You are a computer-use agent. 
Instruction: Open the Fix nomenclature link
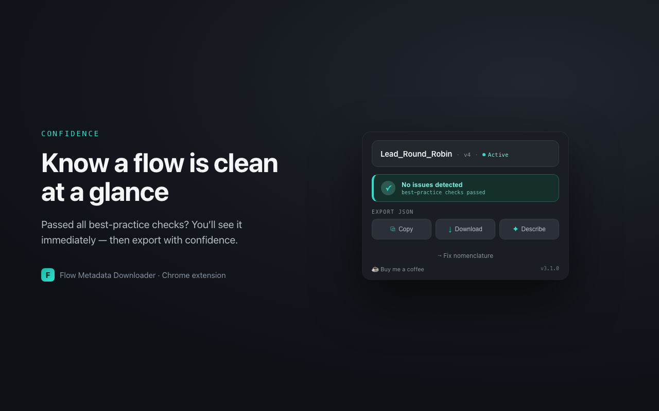(465, 256)
